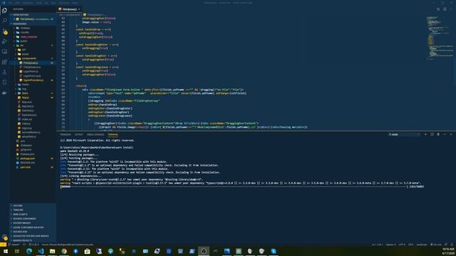Viewport: 456px width, 256px height.
Task: Click the line and column indicator
Action: click(x=377, y=245)
